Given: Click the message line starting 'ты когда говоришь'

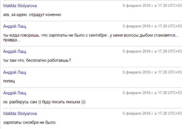Looking at the screenshot, I should (x=91, y=35).
